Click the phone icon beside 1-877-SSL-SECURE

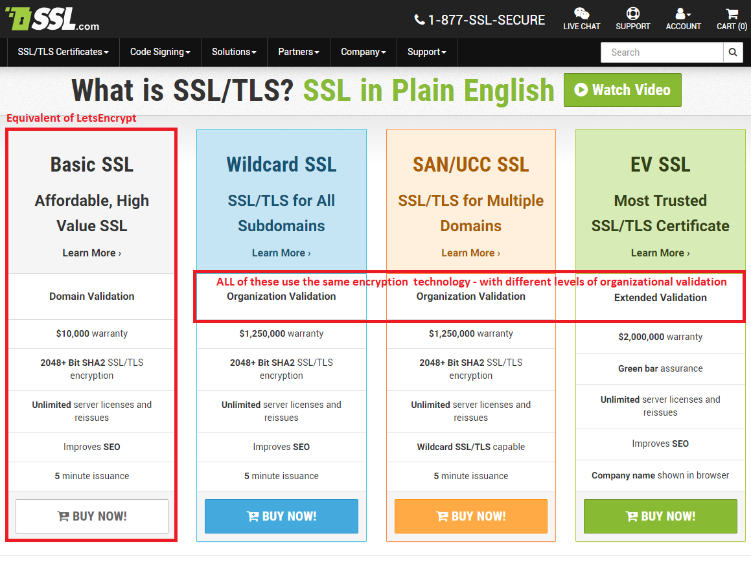419,19
